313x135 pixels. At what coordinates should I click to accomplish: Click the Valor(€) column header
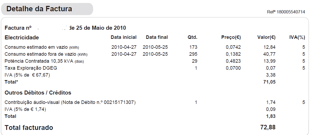[x=266, y=37]
